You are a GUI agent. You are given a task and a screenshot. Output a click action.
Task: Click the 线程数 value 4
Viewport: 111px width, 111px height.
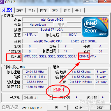(x=103, y=97)
